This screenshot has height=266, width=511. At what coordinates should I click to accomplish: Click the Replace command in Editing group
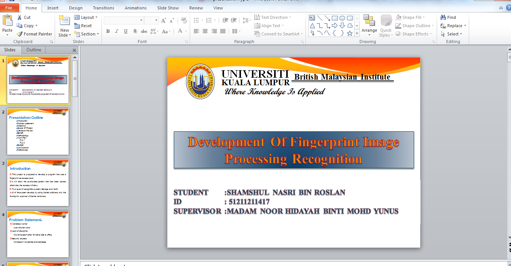(453, 25)
